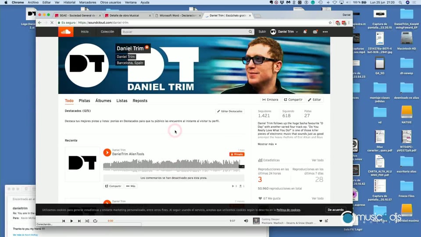Open macOS Spotlight search icon

400,3
